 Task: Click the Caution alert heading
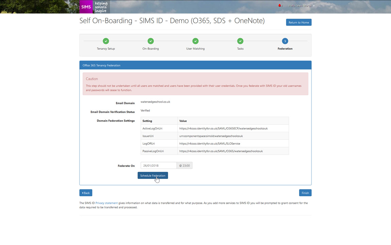coord(92,79)
